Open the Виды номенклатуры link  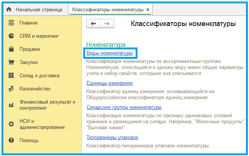coord(109,53)
